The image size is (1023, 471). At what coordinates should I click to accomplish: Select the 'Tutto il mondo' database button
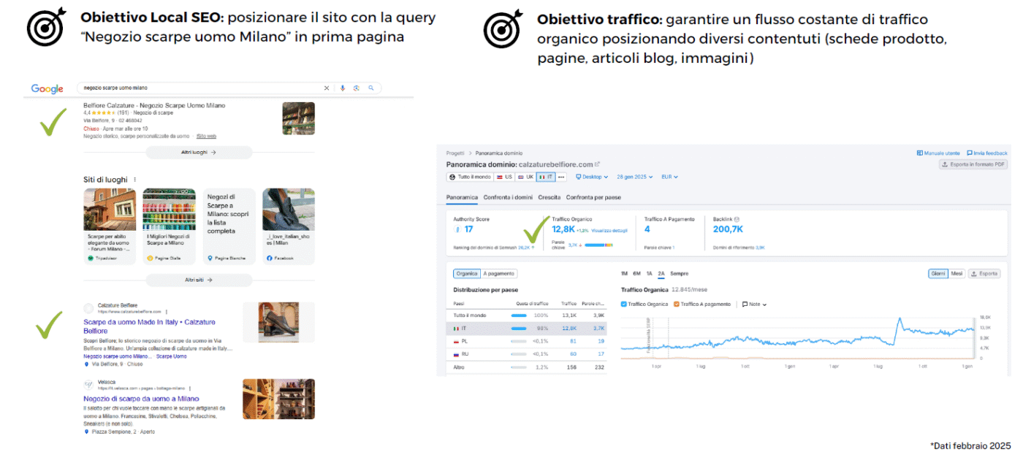click(470, 177)
